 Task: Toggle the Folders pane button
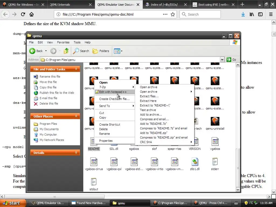[101, 51]
